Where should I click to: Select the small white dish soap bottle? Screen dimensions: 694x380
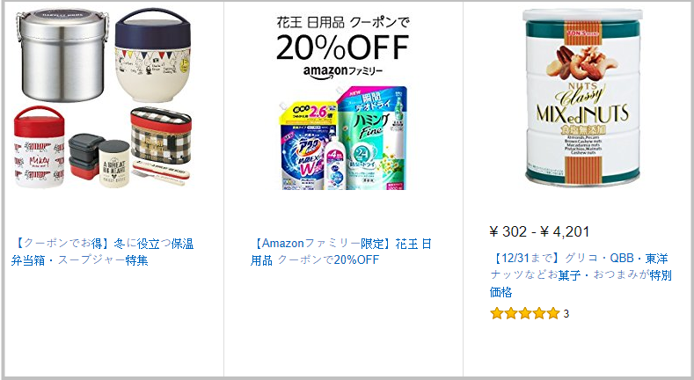(335, 164)
